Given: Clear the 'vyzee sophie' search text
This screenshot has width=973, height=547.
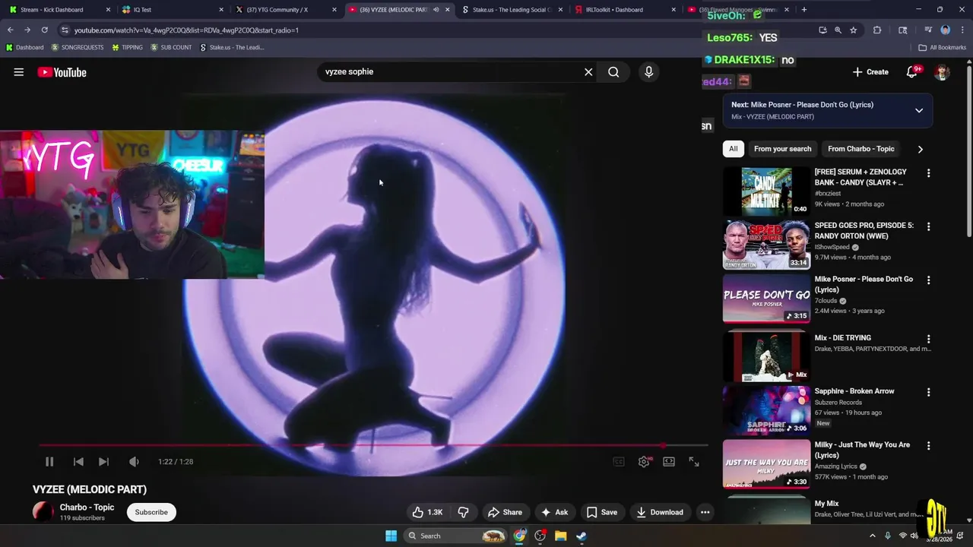Looking at the screenshot, I should (x=588, y=72).
